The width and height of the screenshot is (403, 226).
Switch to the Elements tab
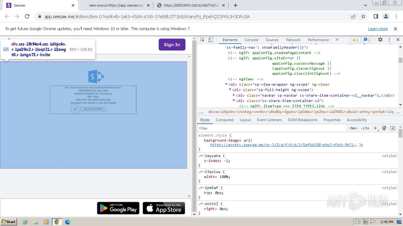point(230,40)
